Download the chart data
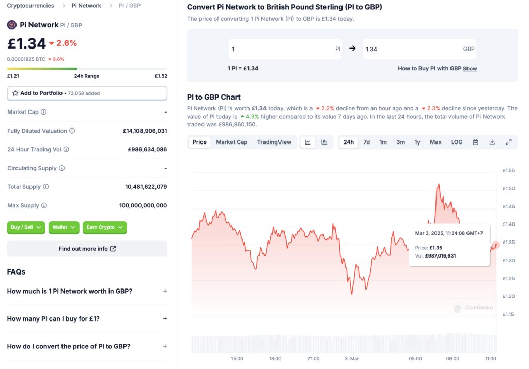Viewport: 529px width, 369px height. 492,142
